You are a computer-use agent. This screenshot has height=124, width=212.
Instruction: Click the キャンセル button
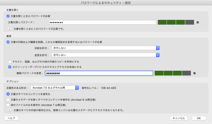click(x=179, y=118)
